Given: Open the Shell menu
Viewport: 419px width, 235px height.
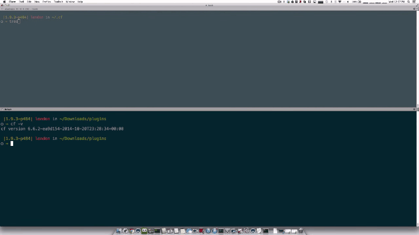Looking at the screenshot, I should (22, 2).
